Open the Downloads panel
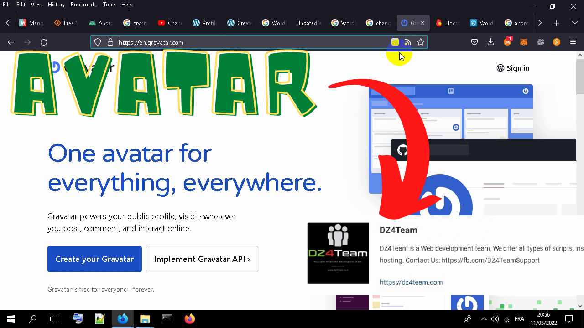 [491, 42]
